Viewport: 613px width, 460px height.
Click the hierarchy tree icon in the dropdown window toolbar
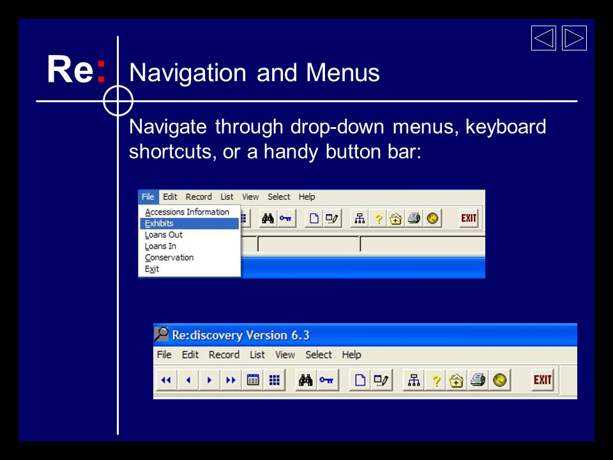coord(359,218)
